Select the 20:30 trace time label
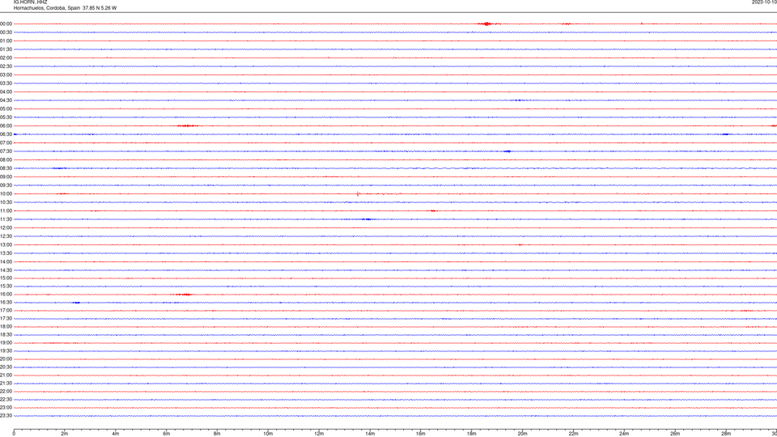Screen dimensions: 777x437 (6, 367)
